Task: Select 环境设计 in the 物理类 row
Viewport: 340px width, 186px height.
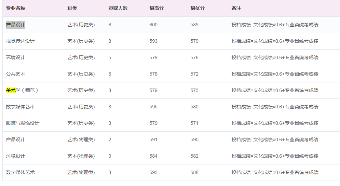Action: click(16, 156)
